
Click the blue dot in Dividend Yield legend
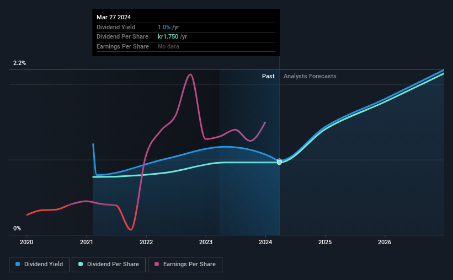point(18,264)
